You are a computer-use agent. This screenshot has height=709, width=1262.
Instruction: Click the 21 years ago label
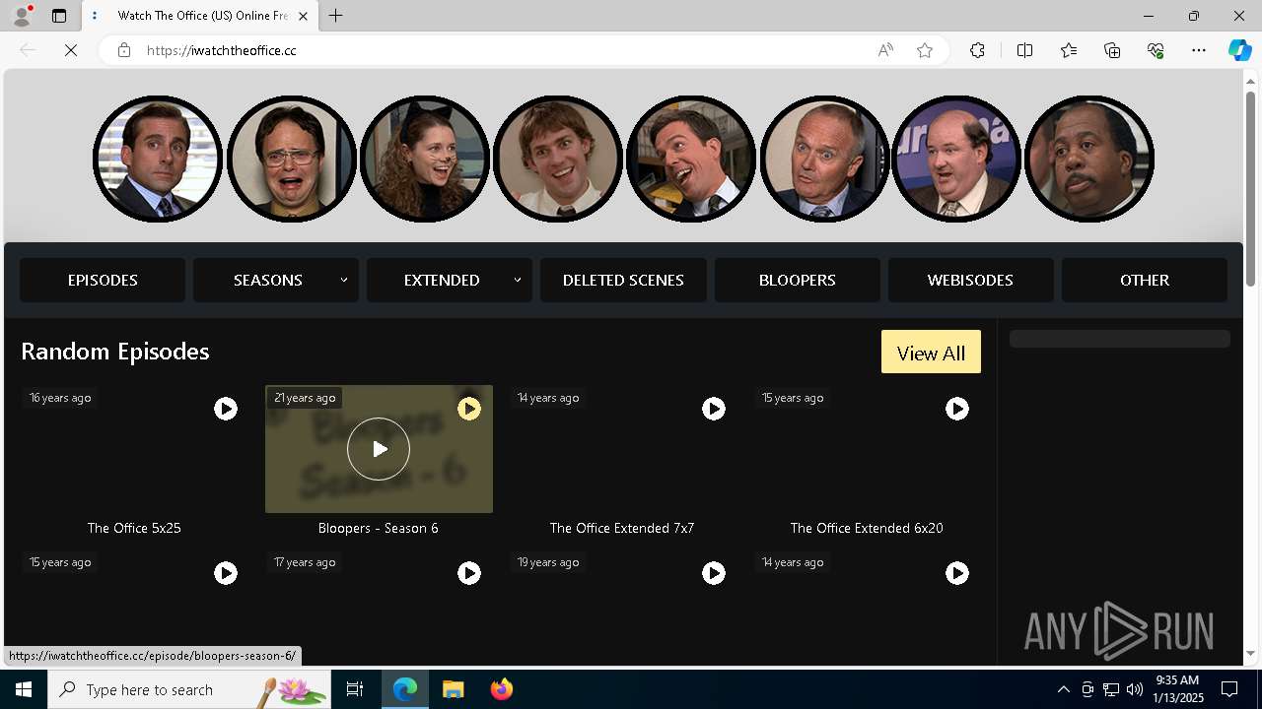pos(305,398)
